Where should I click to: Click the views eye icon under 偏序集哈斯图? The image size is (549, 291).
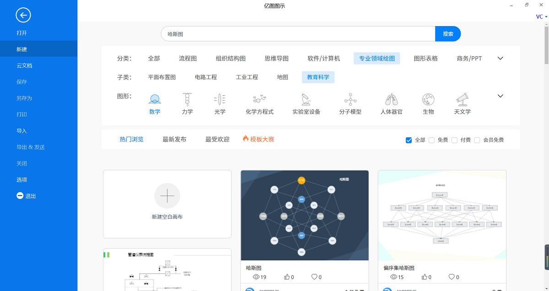[393, 277]
